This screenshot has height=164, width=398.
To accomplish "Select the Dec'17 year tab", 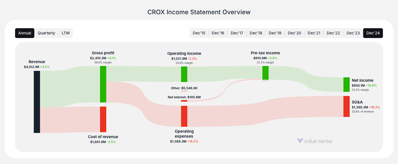I will coord(237,33).
